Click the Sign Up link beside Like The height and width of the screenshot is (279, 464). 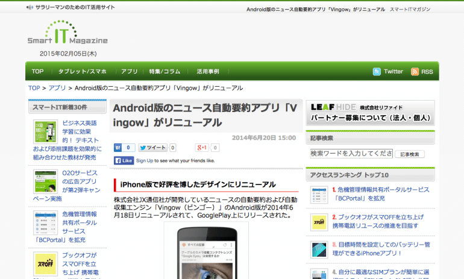point(145,161)
